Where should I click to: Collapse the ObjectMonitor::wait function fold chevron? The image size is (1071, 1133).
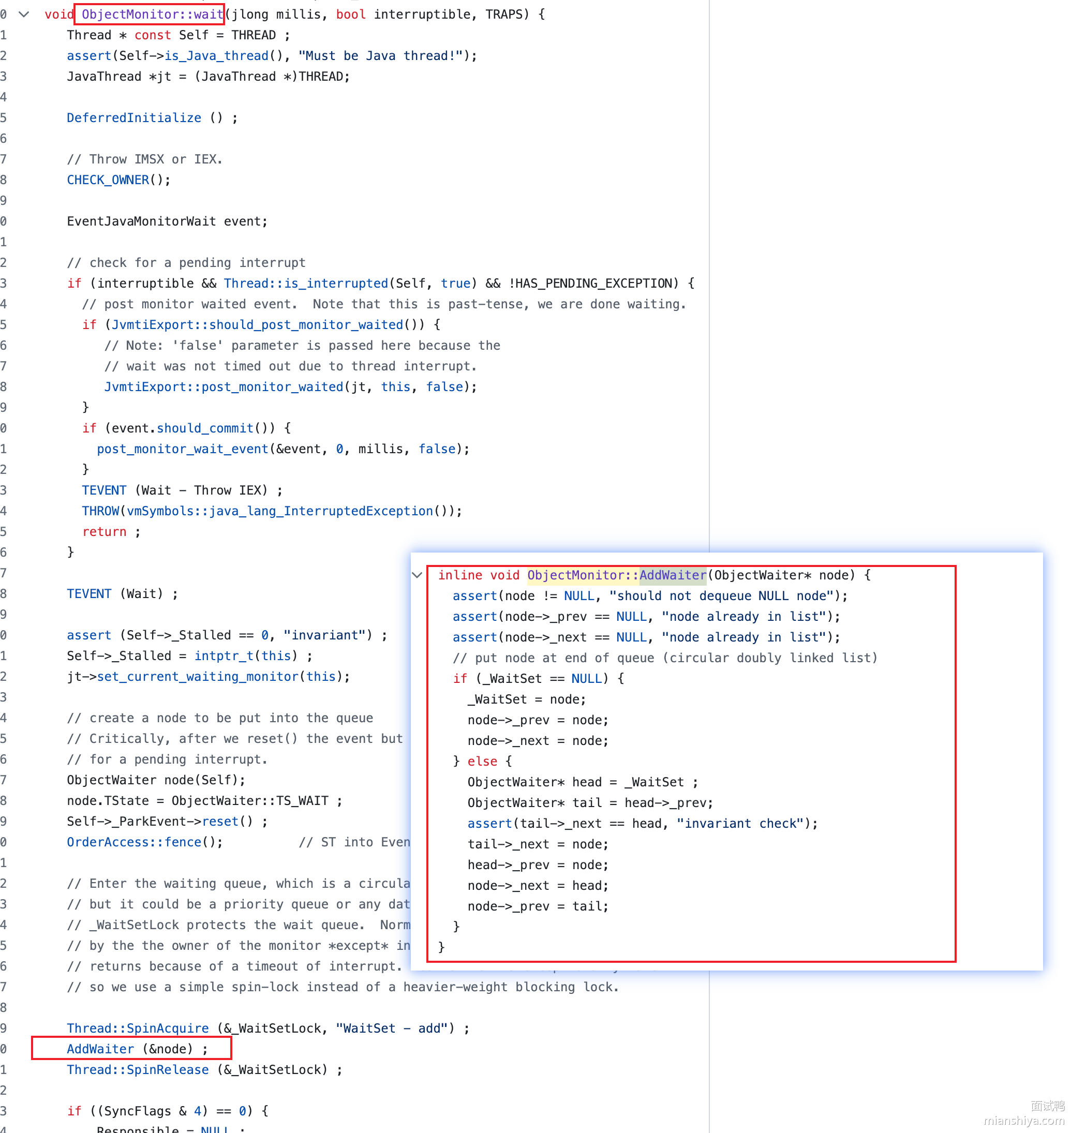coord(24,14)
